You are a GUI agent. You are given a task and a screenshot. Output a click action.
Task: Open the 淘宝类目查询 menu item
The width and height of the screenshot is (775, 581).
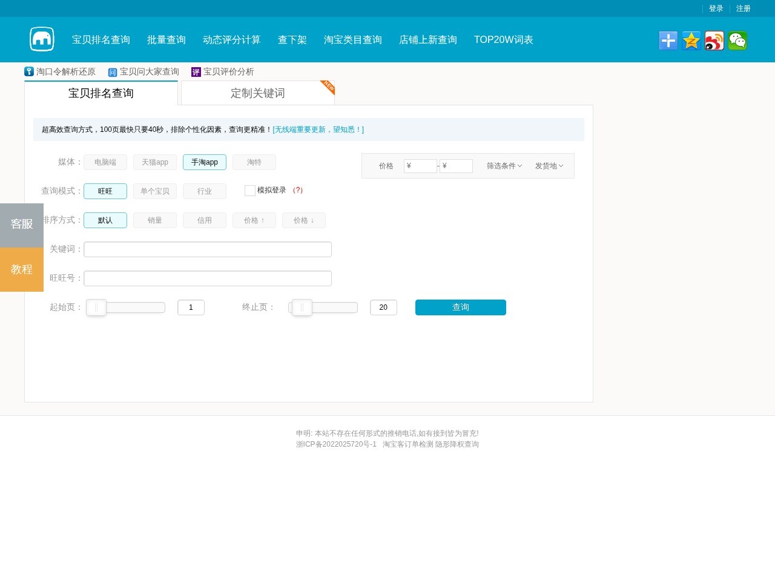(x=353, y=40)
